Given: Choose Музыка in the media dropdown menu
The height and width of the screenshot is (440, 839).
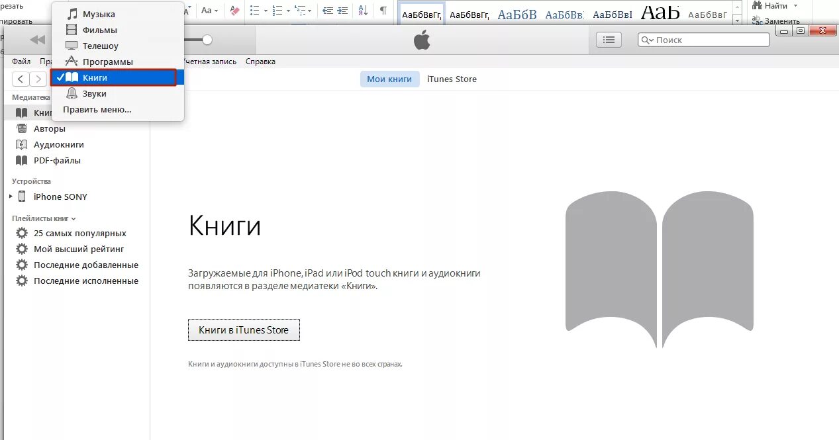Looking at the screenshot, I should [117, 14].
